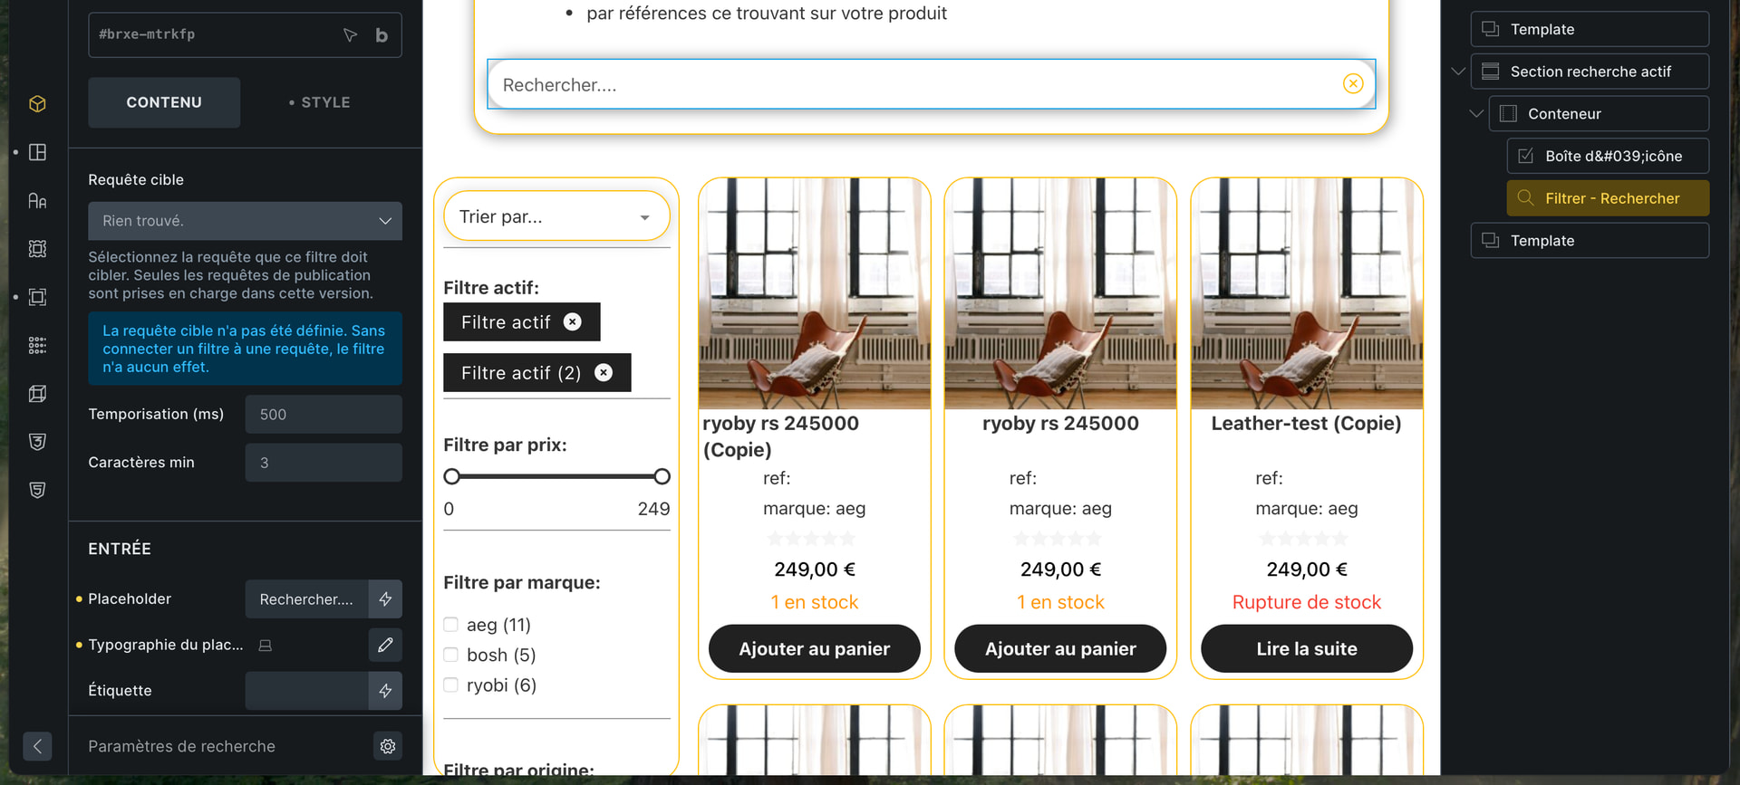
Task: Open the Trier par sorting dropdown
Action: click(556, 216)
